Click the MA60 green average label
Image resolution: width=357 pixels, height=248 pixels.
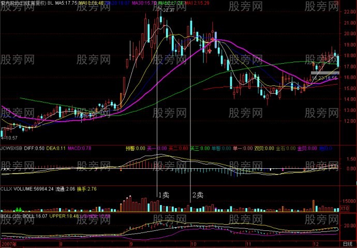[171, 3]
